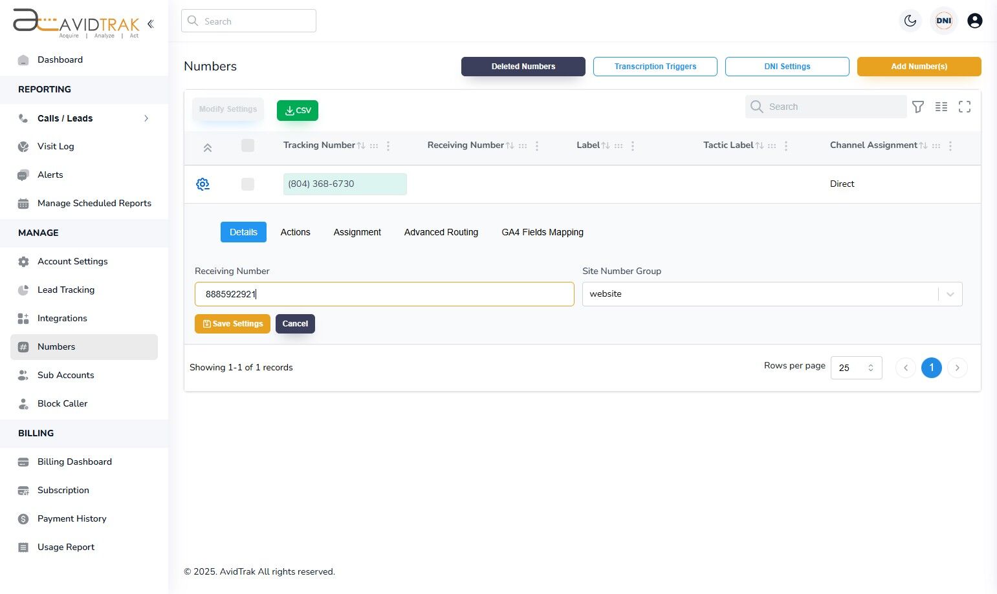The width and height of the screenshot is (997, 594).
Task: Open the Site Number Group dropdown
Action: tap(950, 294)
